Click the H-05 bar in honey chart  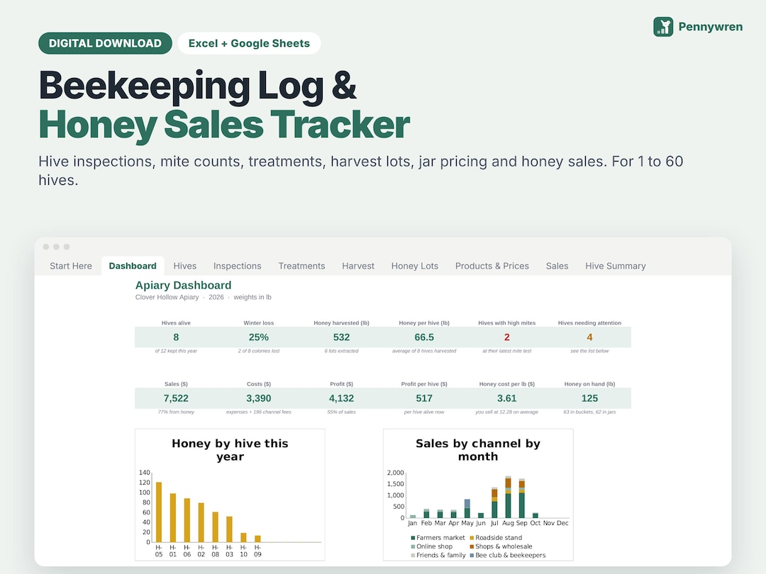(159, 512)
